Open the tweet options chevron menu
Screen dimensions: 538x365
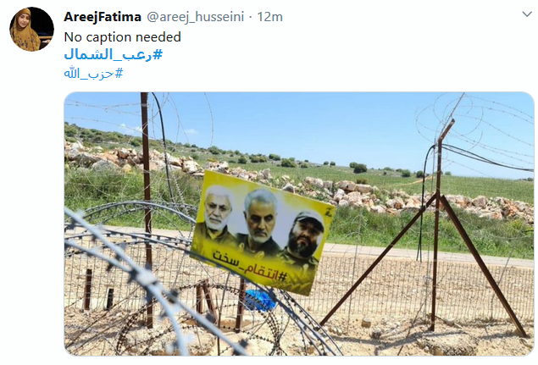tap(527, 14)
